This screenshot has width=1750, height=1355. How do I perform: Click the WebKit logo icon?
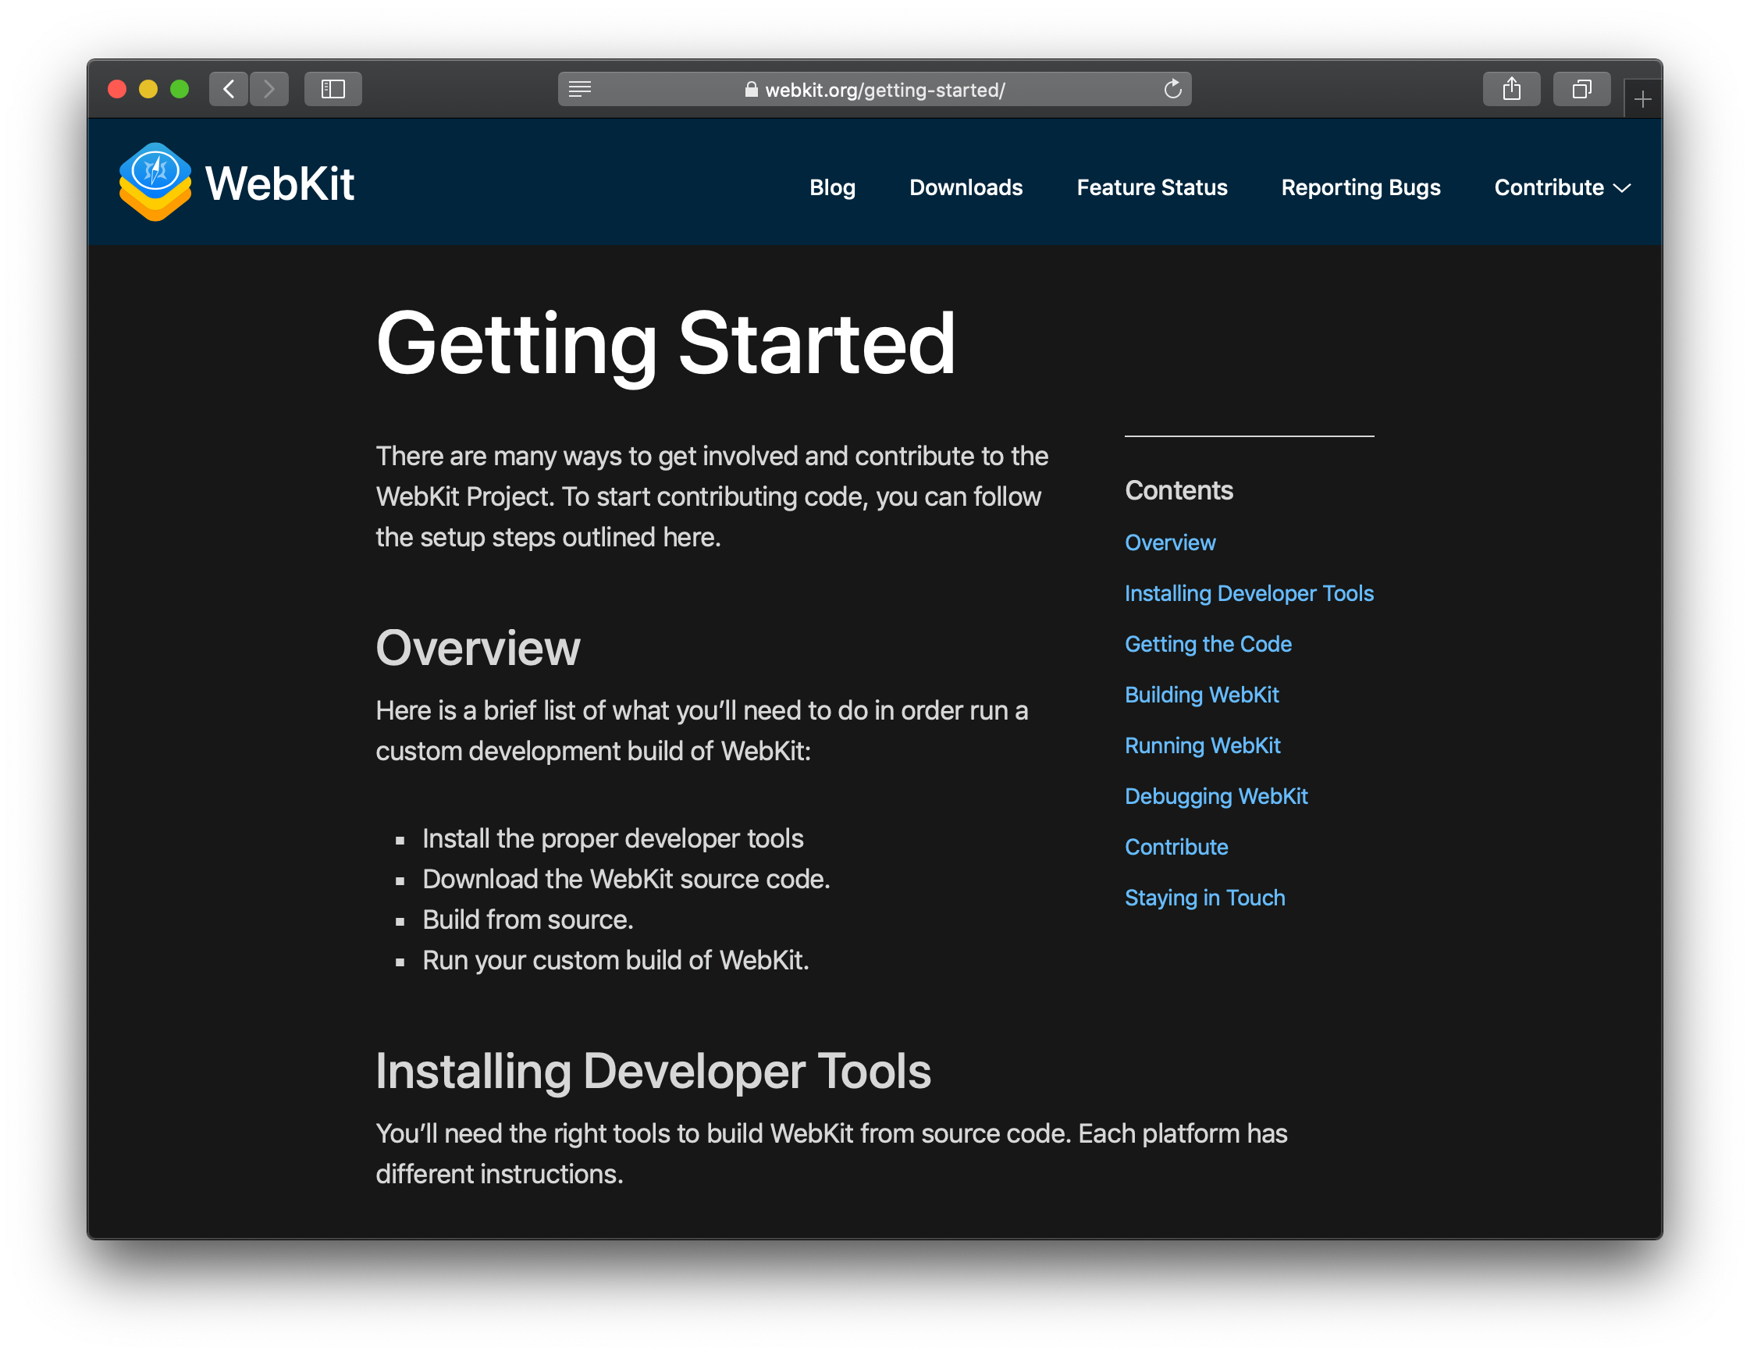(x=156, y=185)
